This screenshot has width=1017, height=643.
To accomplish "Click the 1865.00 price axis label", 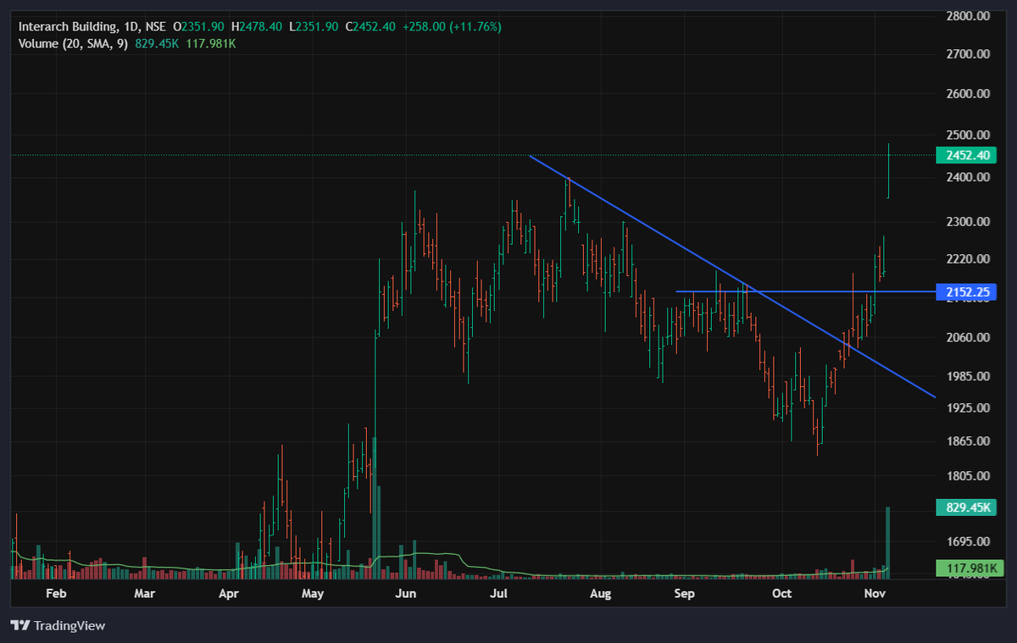I will [968, 441].
